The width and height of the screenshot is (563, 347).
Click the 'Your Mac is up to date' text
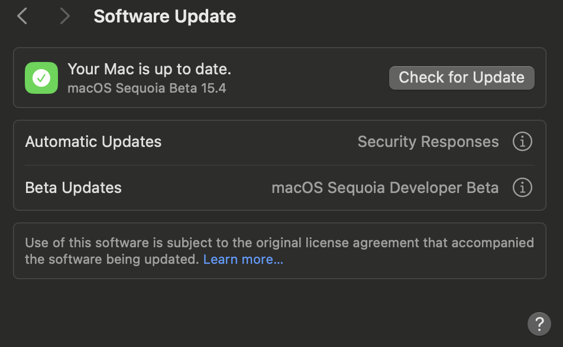click(x=149, y=69)
